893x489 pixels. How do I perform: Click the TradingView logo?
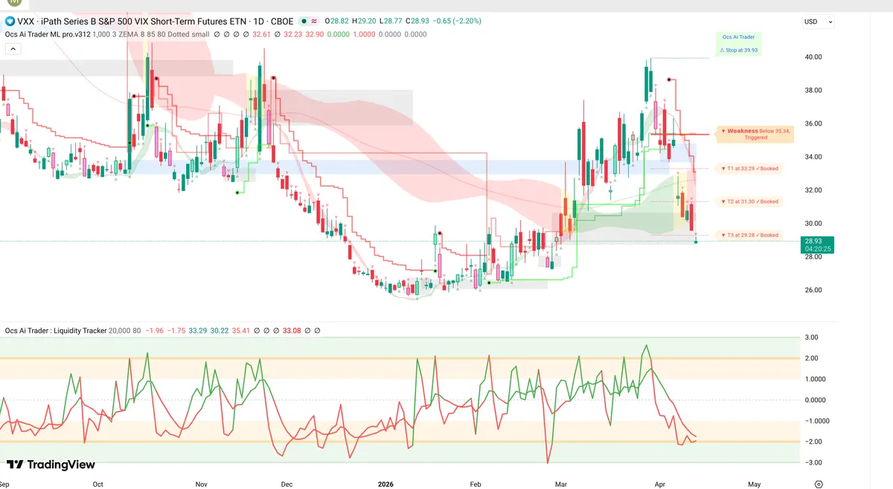point(51,464)
